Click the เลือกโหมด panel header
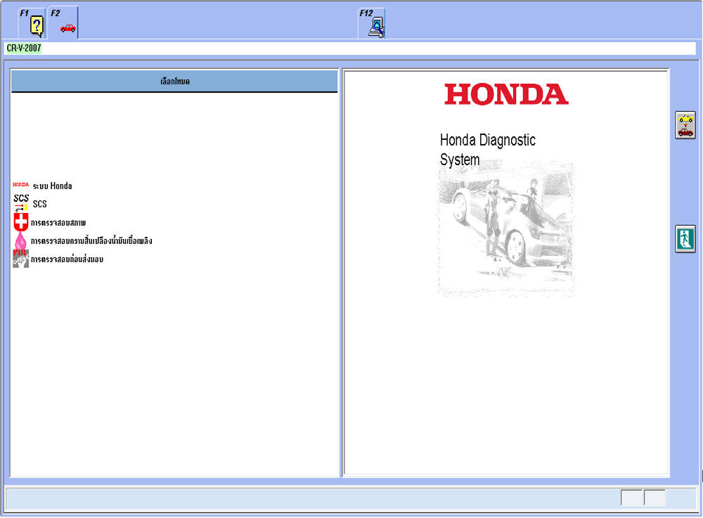 coord(174,81)
